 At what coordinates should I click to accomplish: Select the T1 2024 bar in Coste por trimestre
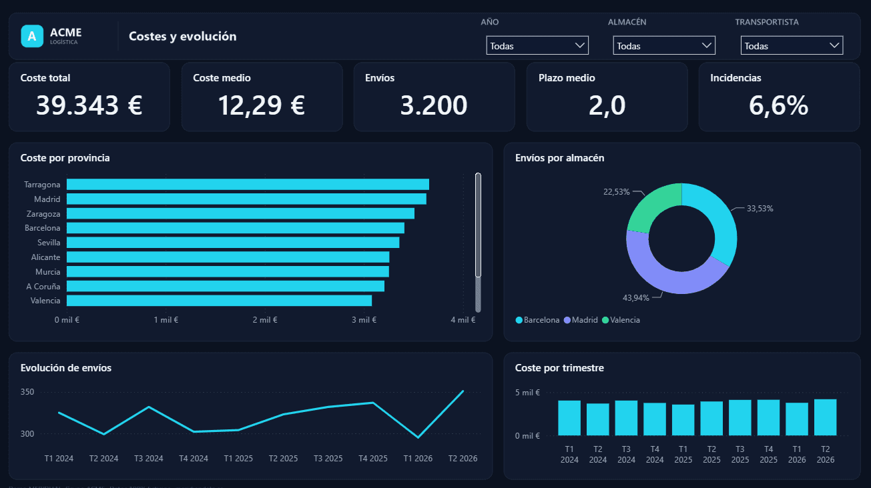click(569, 418)
